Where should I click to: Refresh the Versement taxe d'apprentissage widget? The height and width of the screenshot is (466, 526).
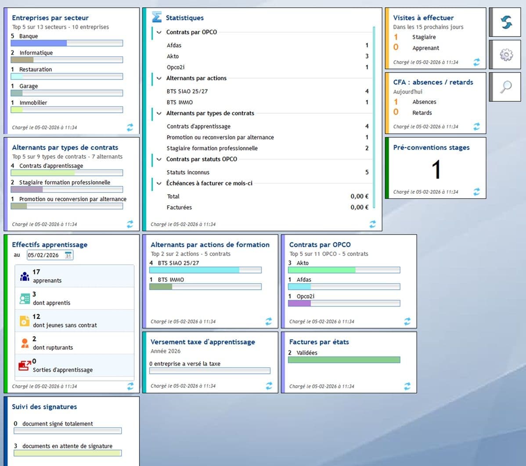[269, 386]
